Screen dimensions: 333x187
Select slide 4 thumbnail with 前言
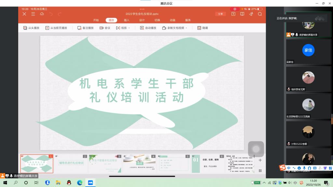click(139, 164)
